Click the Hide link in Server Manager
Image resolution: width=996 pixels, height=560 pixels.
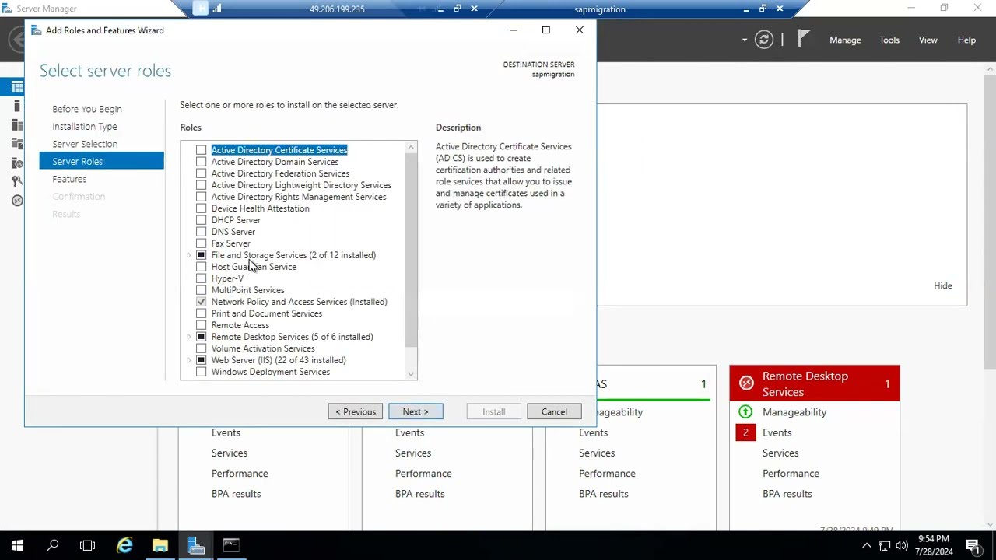click(x=943, y=285)
